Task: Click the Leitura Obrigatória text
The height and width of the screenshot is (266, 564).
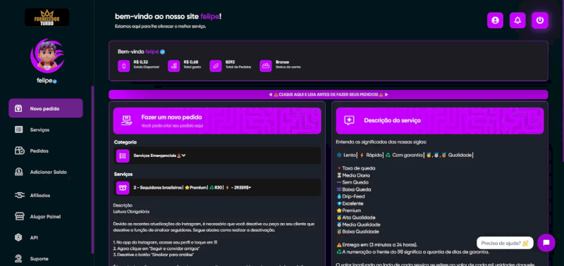Action: click(x=131, y=212)
